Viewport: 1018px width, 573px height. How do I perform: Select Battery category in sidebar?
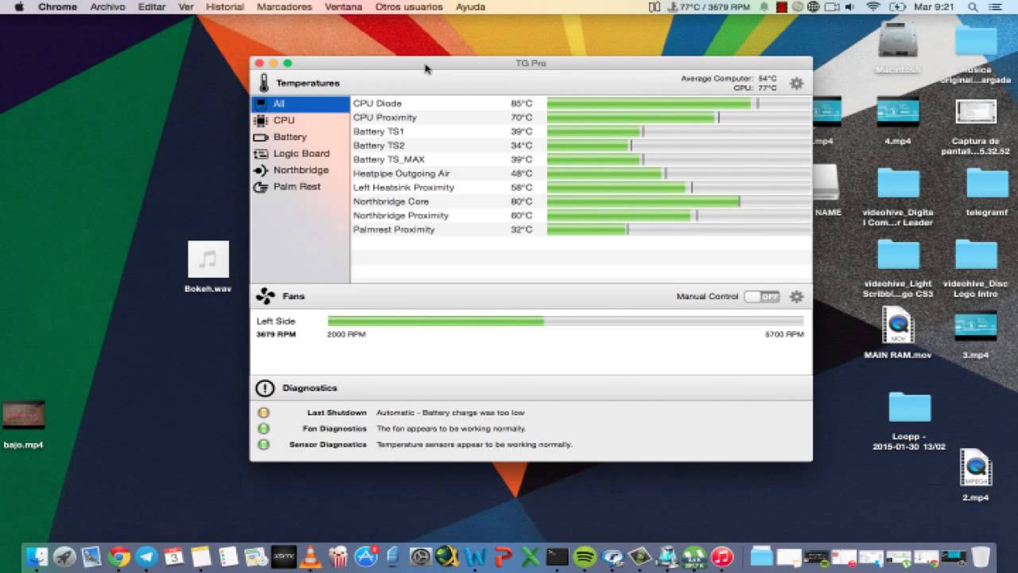289,137
